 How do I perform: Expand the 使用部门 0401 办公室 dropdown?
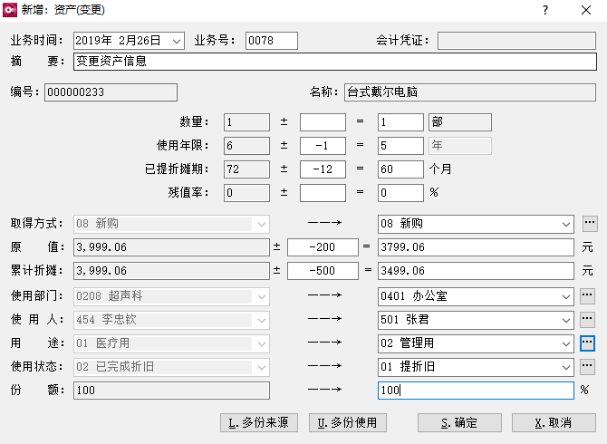point(566,295)
